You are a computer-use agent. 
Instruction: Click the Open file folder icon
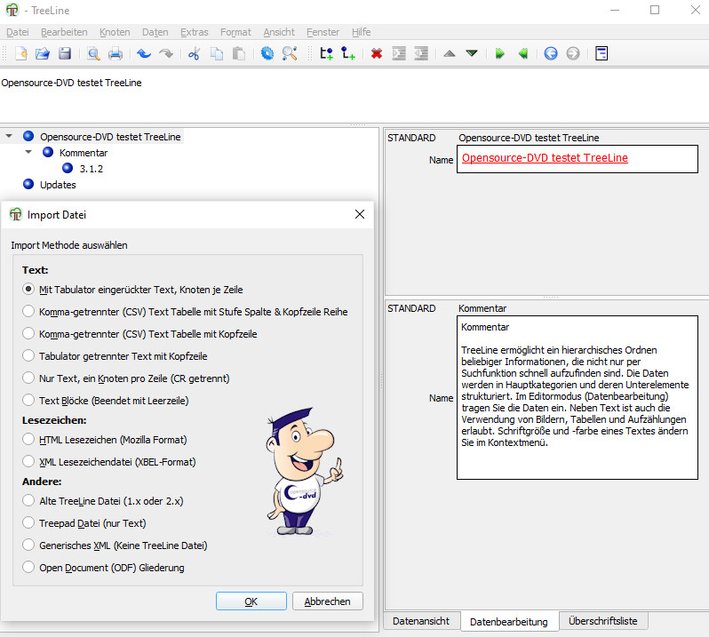coord(42,53)
